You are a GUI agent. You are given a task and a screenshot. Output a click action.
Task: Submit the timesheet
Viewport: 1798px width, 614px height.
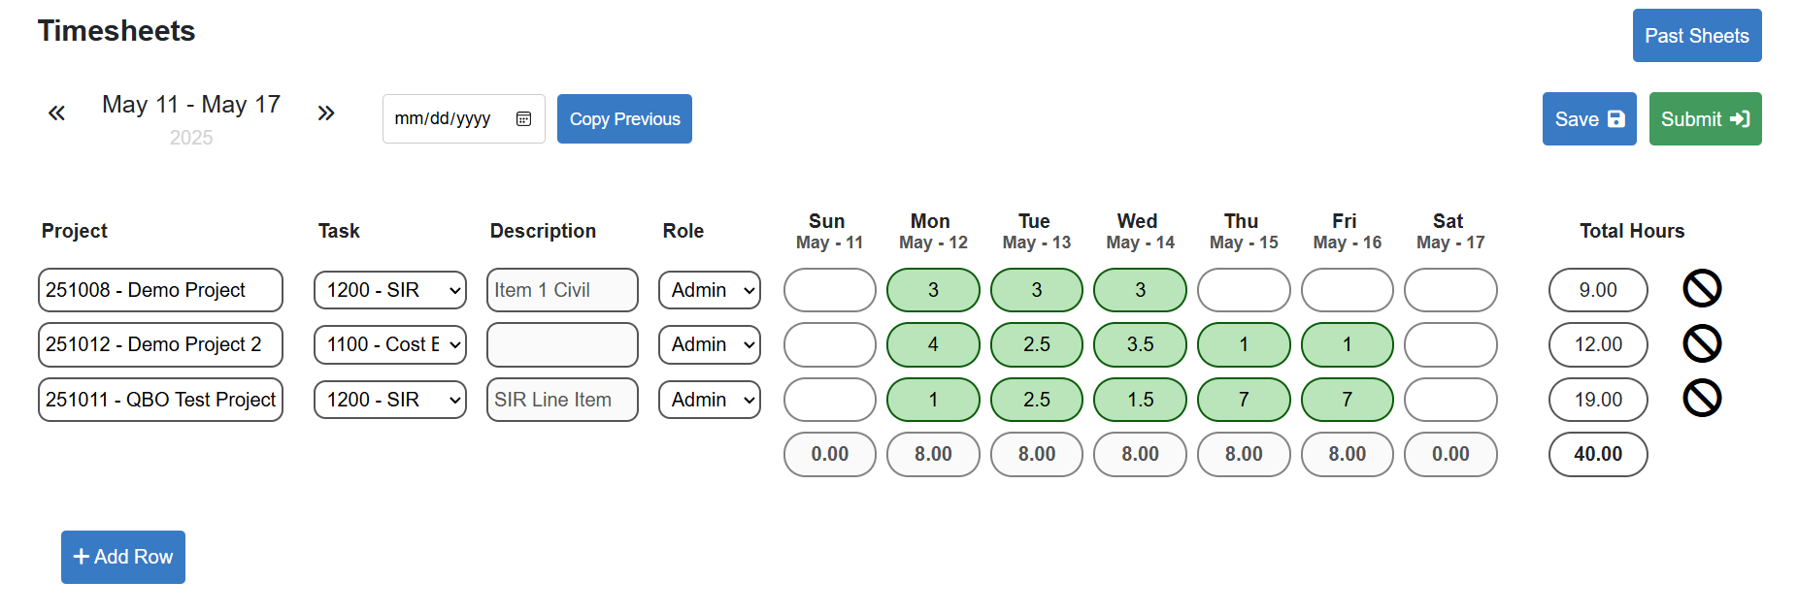[1704, 119]
